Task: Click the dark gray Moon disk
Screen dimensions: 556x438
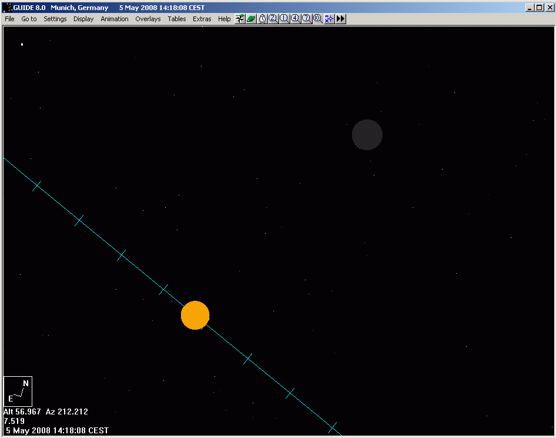Action: [367, 135]
